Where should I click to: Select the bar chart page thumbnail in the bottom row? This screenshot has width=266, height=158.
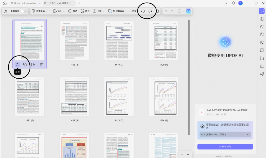pyautogui.click(x=74, y=145)
